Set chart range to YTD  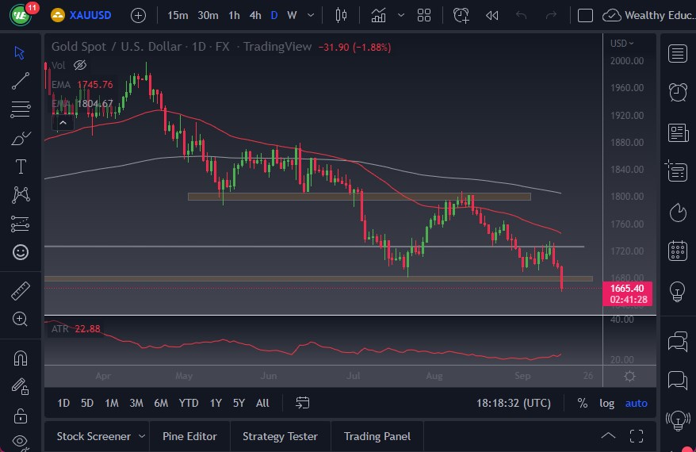(x=188, y=403)
